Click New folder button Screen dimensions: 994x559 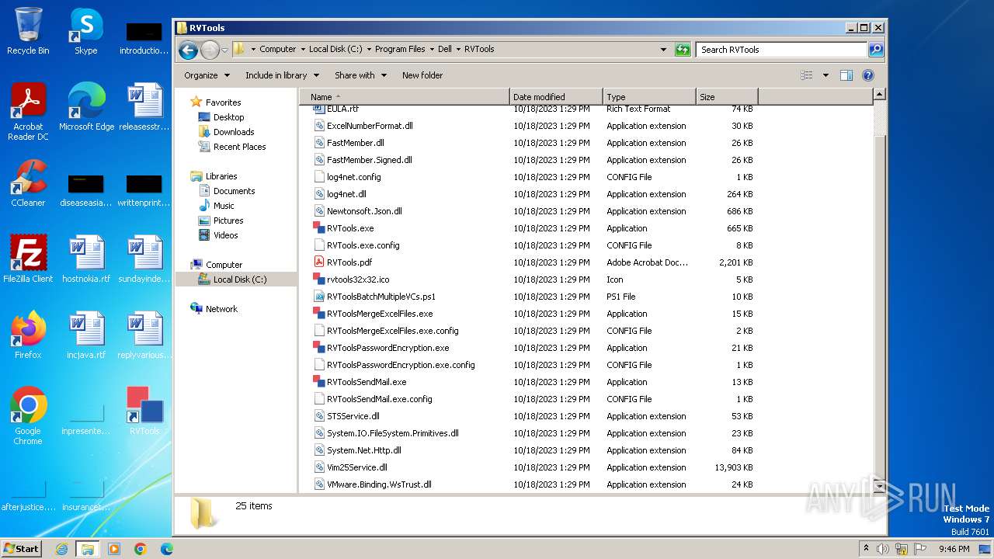click(x=422, y=75)
